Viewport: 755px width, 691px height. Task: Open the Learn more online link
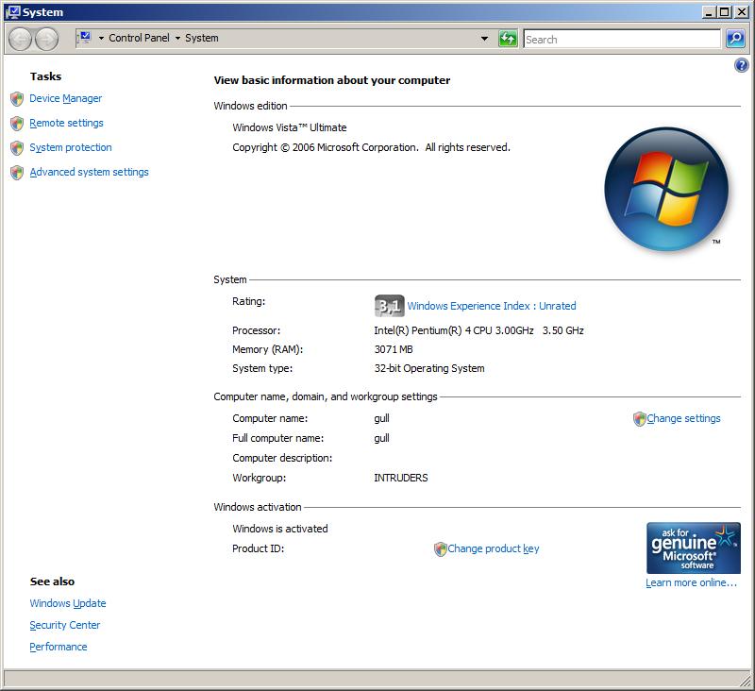coord(692,583)
